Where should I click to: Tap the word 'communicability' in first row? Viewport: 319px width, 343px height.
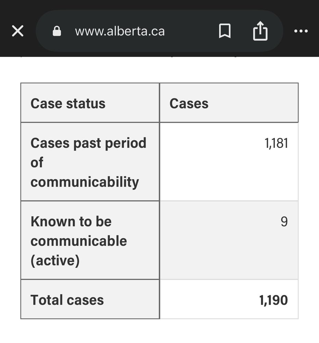[x=85, y=182]
